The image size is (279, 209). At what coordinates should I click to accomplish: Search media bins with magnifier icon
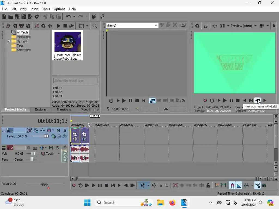coord(95,26)
